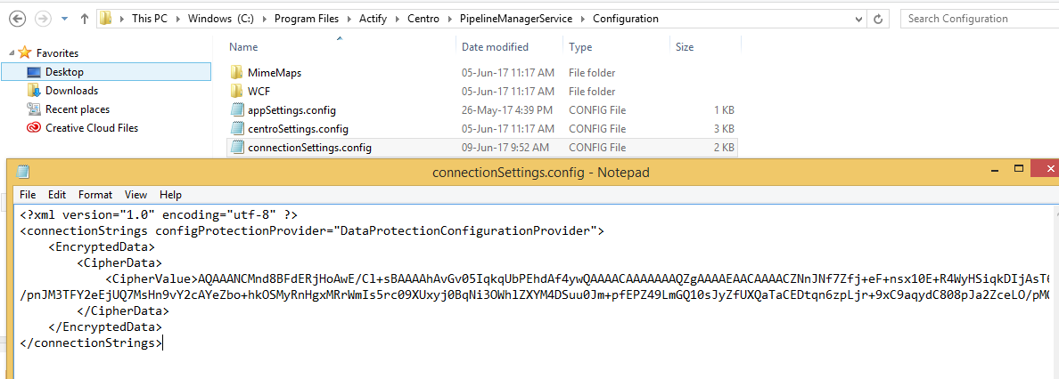
Task: Click the Back navigation arrow in Explorer
Action: [x=18, y=19]
